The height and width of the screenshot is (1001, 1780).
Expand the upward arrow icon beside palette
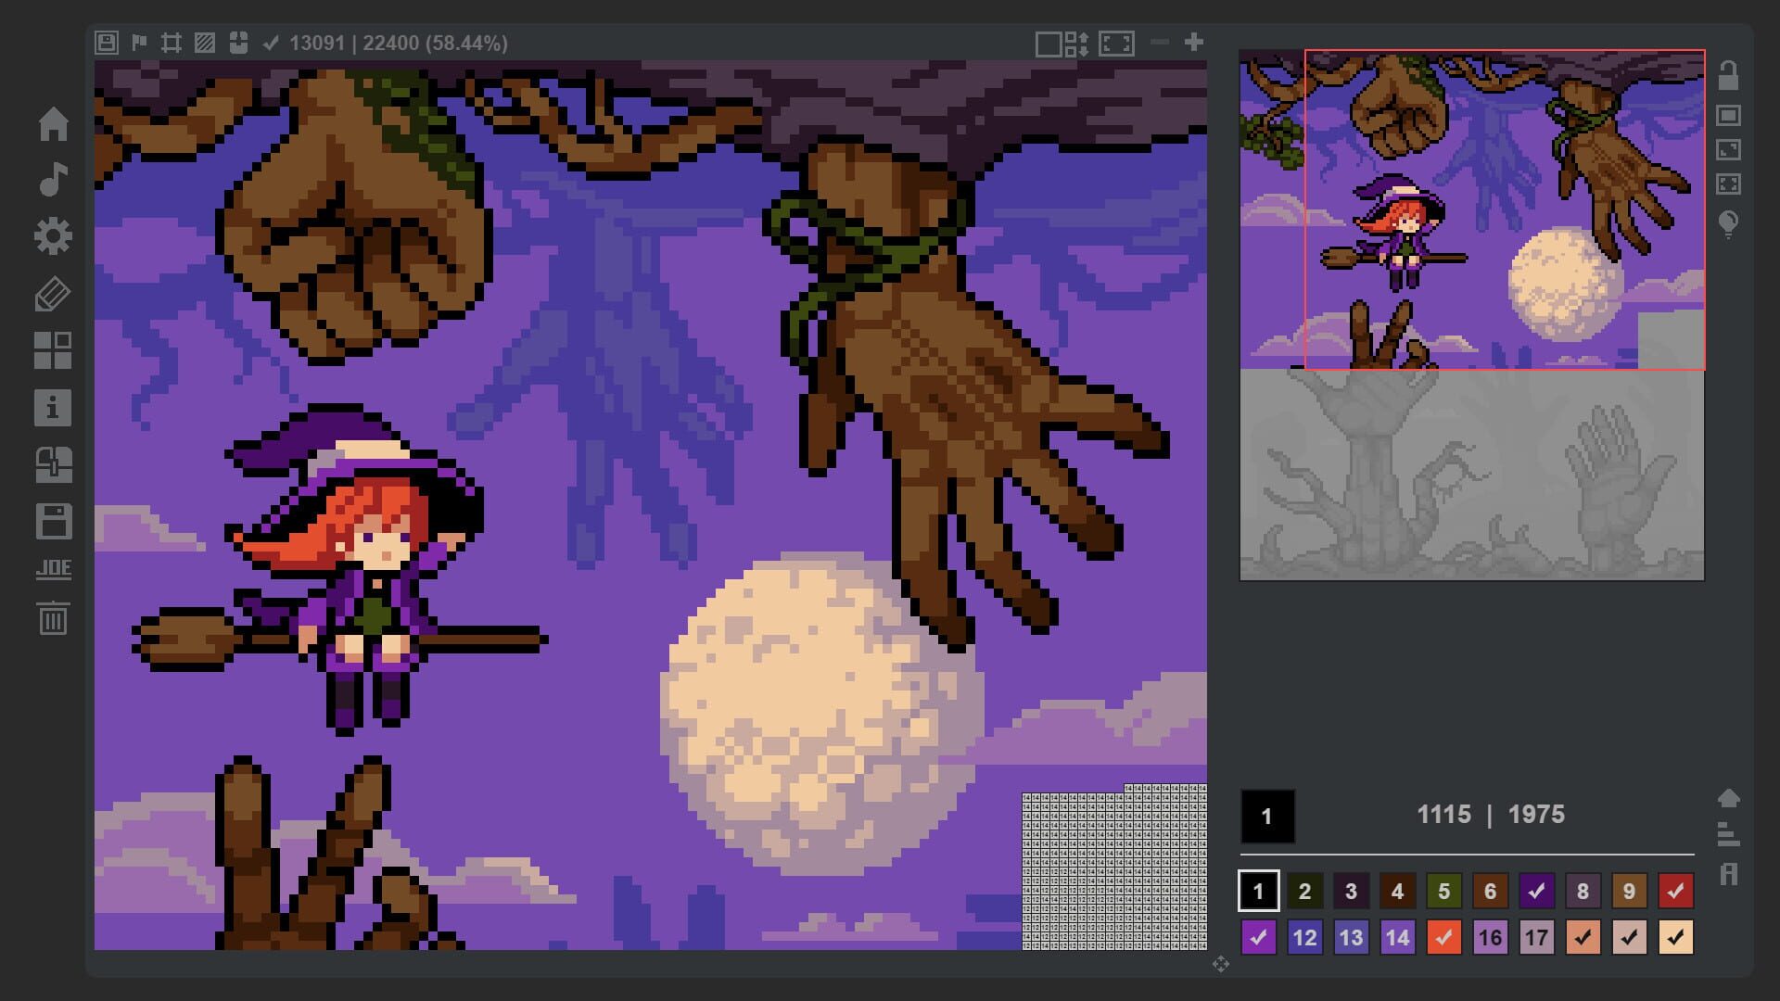click(1728, 798)
